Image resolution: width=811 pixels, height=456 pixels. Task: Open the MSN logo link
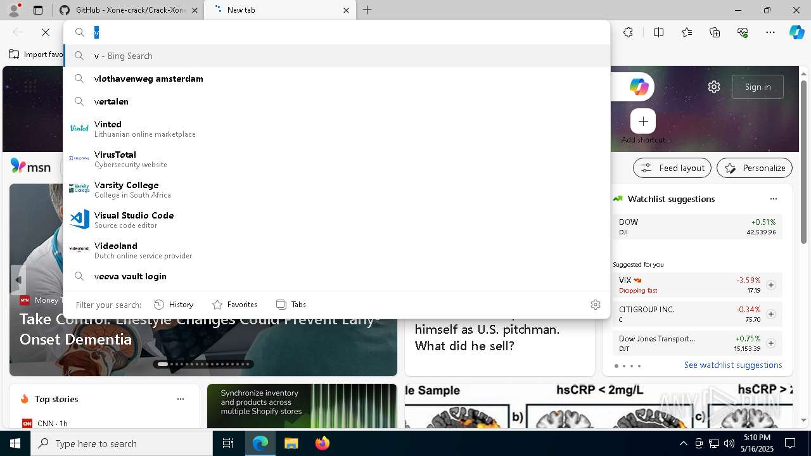30,167
